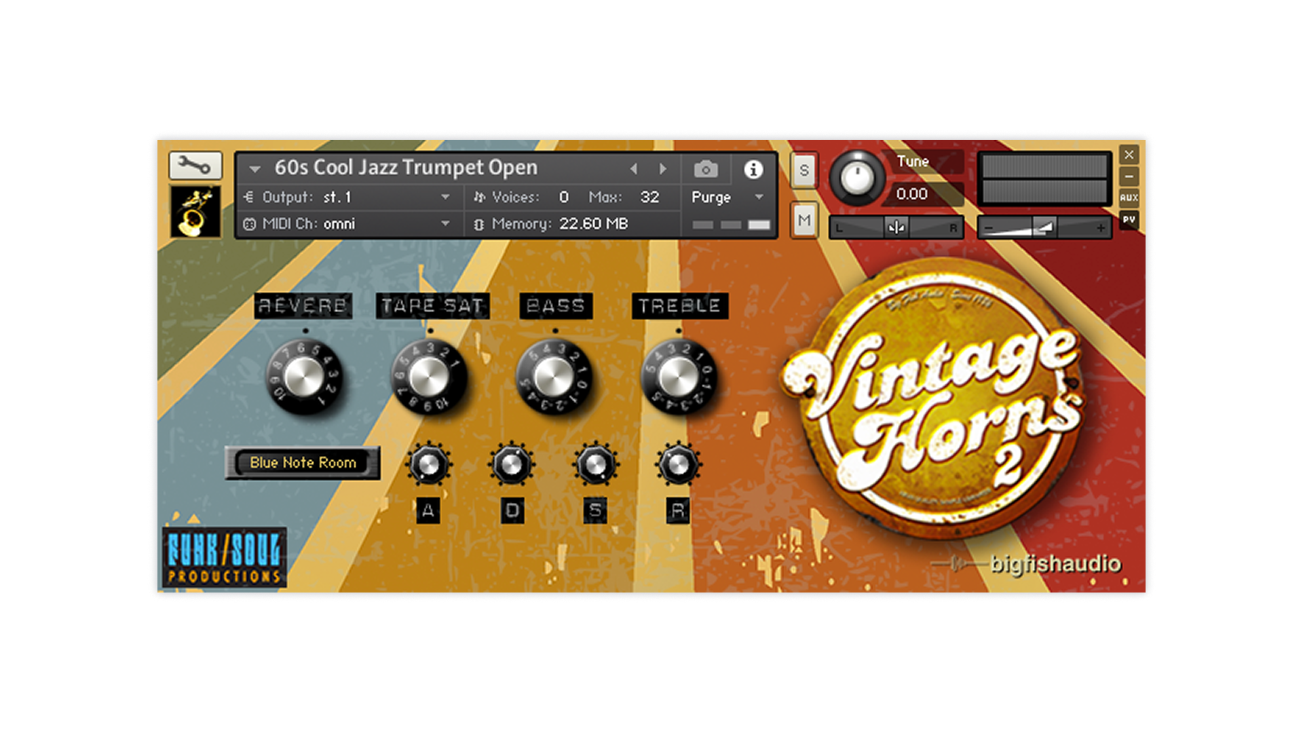The height and width of the screenshot is (733, 1303).
Task: Click the Tune knob
Action: point(857,178)
